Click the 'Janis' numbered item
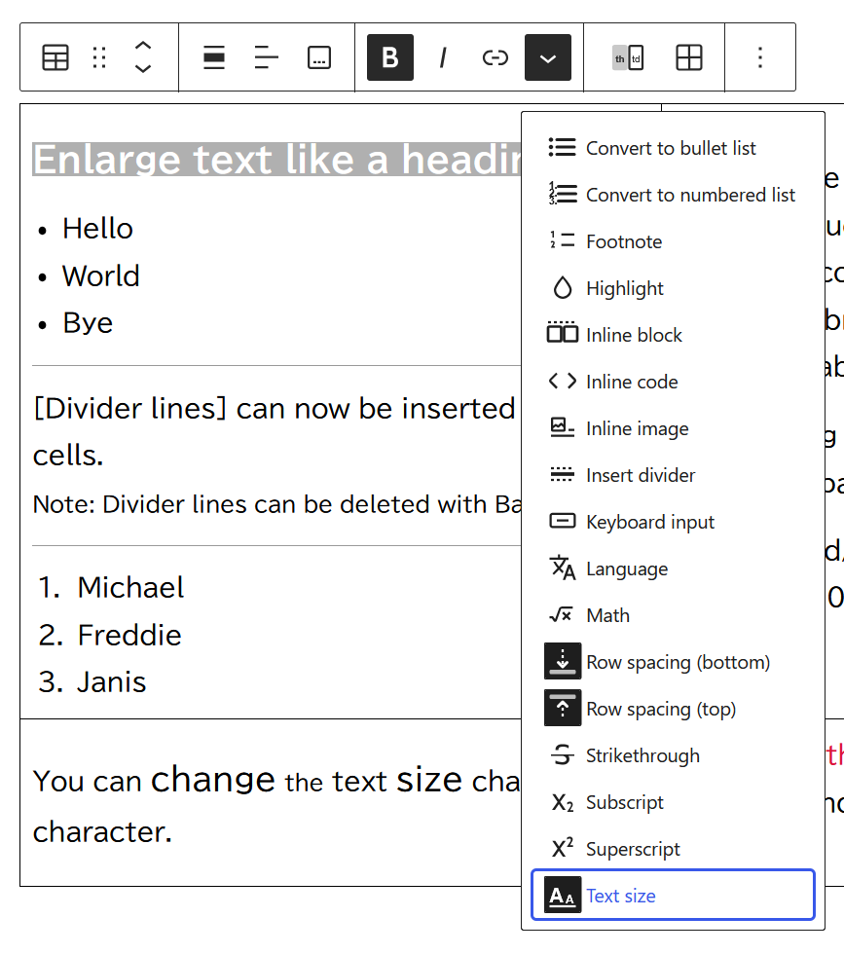 coord(112,682)
